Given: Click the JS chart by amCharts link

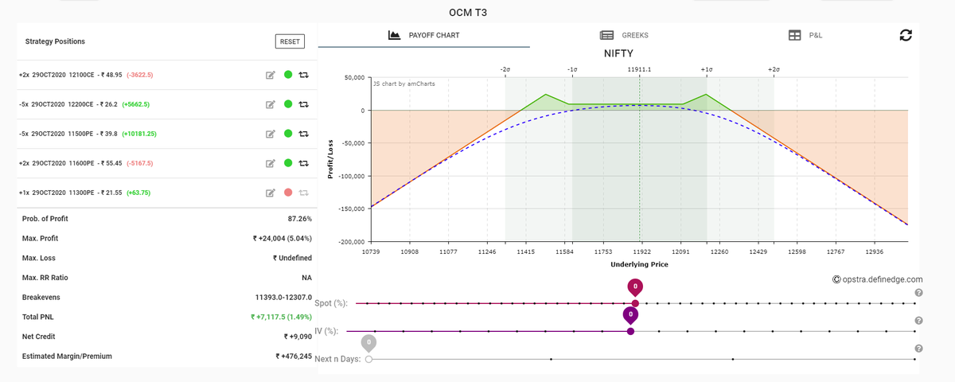Looking at the screenshot, I should coord(404,83).
